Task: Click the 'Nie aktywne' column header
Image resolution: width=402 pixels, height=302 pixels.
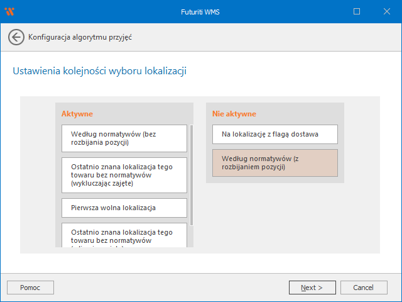Action: click(x=234, y=114)
